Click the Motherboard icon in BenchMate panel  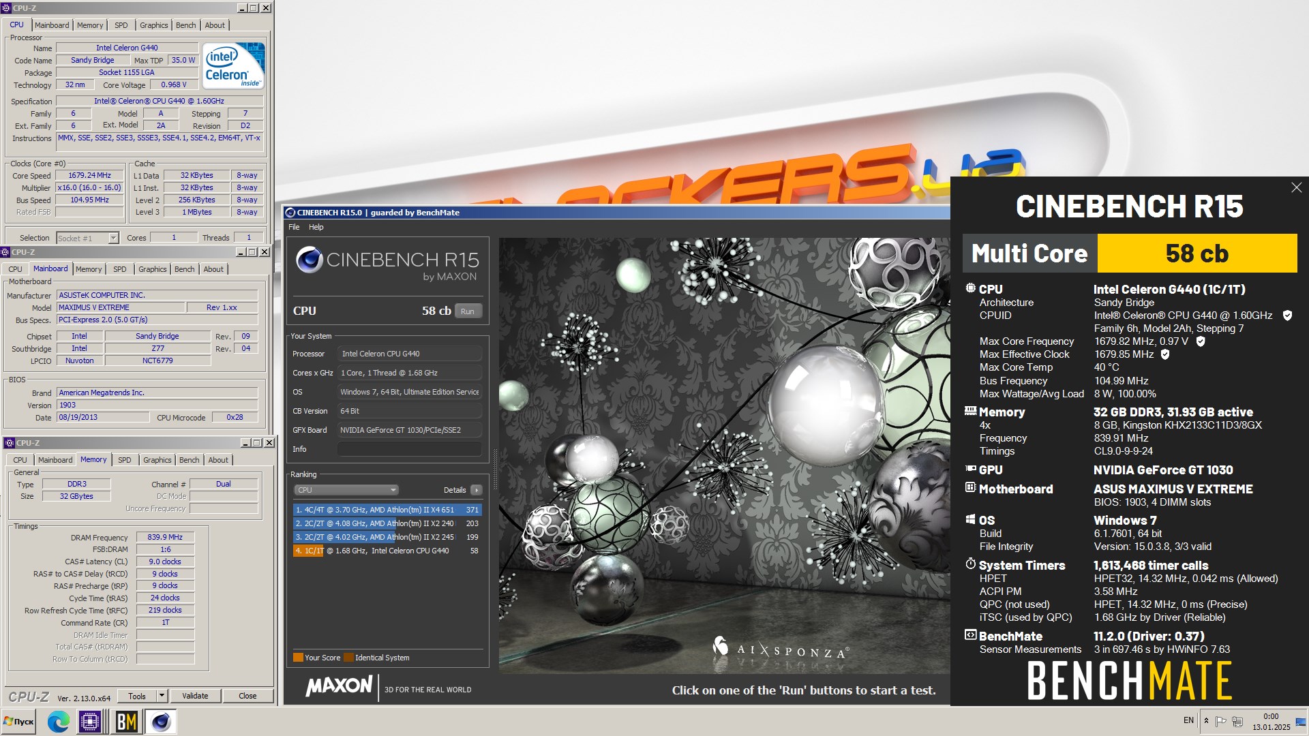971,487
